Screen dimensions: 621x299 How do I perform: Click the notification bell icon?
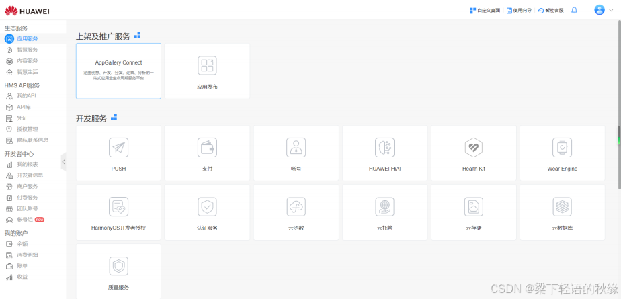click(574, 10)
